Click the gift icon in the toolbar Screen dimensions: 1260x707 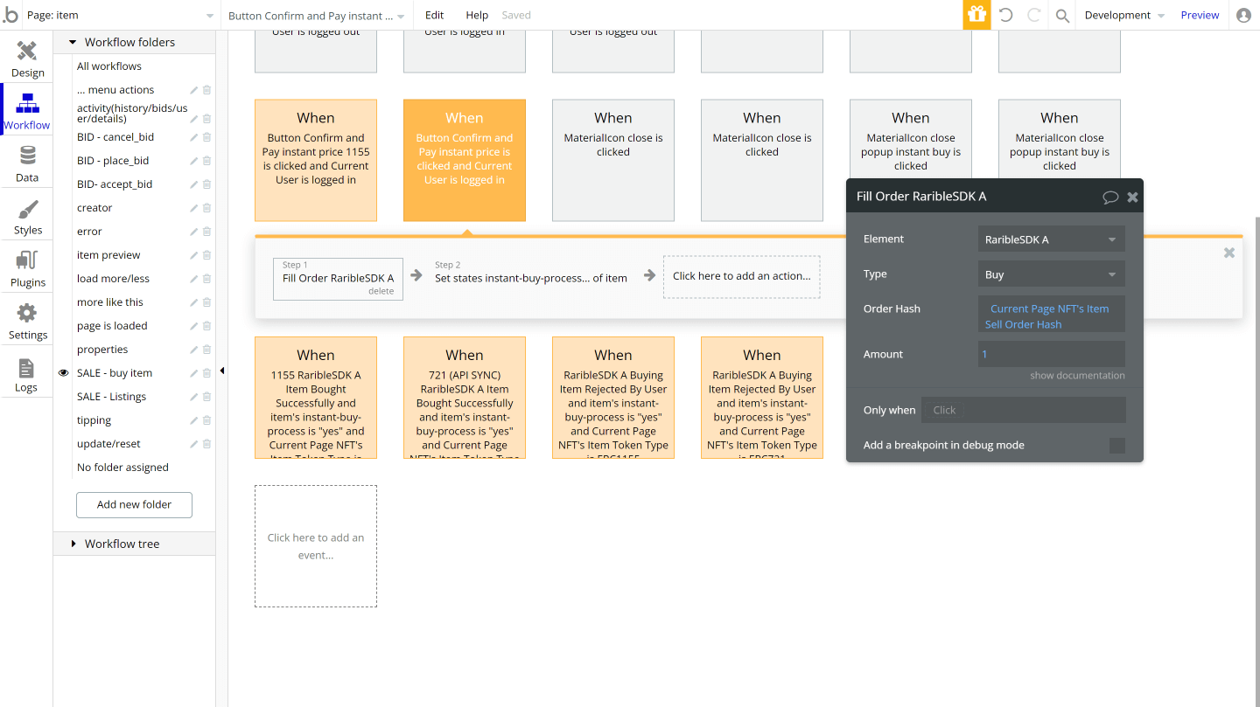click(x=976, y=15)
